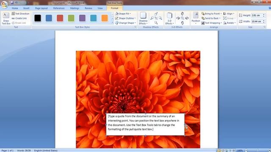Apply the green text box style
This screenshot has height=152, width=271.
(71, 18)
